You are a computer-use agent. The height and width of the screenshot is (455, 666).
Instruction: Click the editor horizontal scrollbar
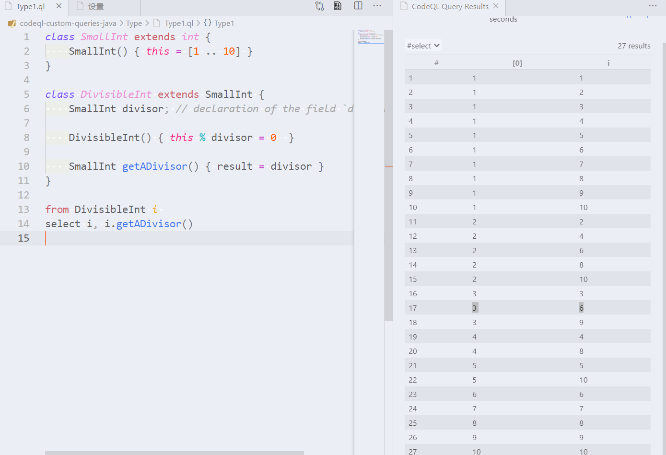(x=175, y=453)
